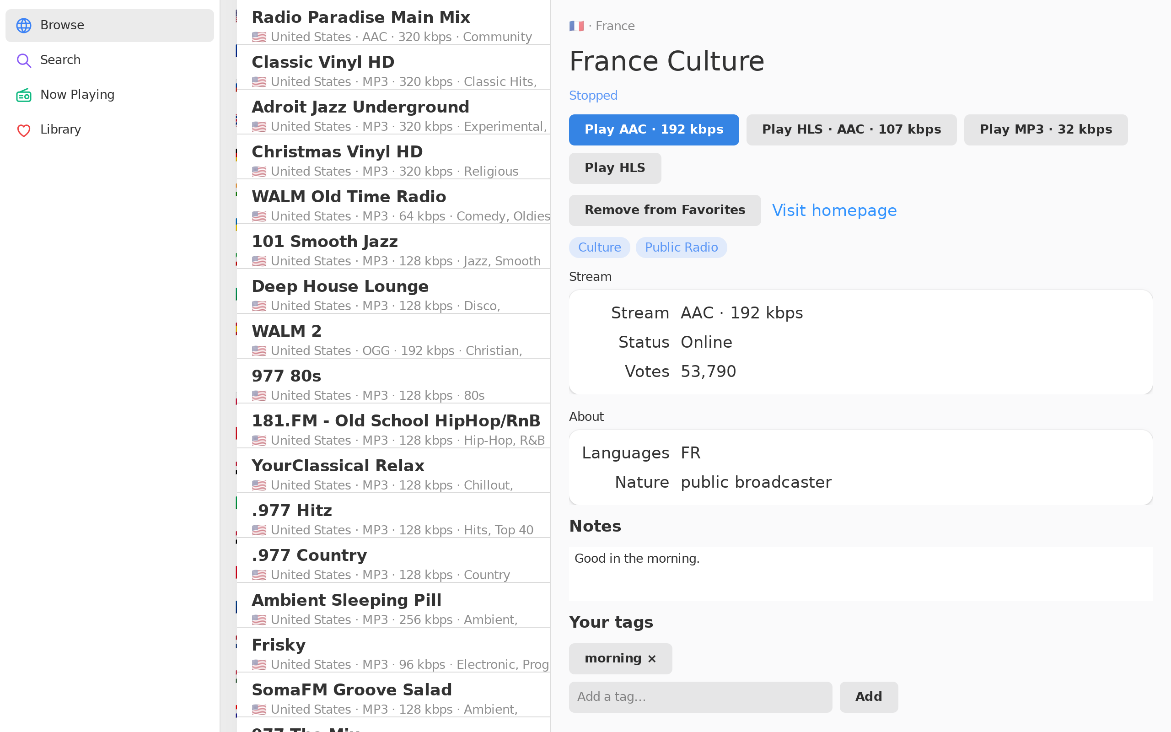Edit the notes text area
Viewport: 1171px width, 732px height.
coord(860,574)
